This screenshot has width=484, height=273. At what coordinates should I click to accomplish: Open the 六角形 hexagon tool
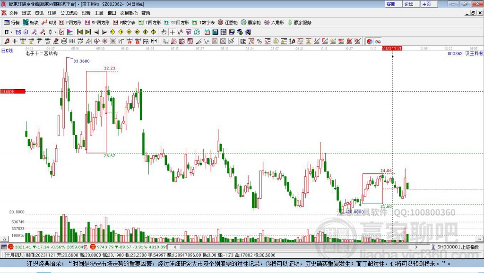tap(274, 23)
